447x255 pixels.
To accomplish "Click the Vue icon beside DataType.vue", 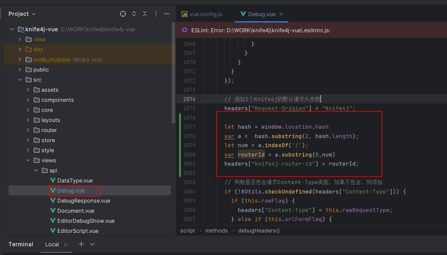I will [x=53, y=180].
